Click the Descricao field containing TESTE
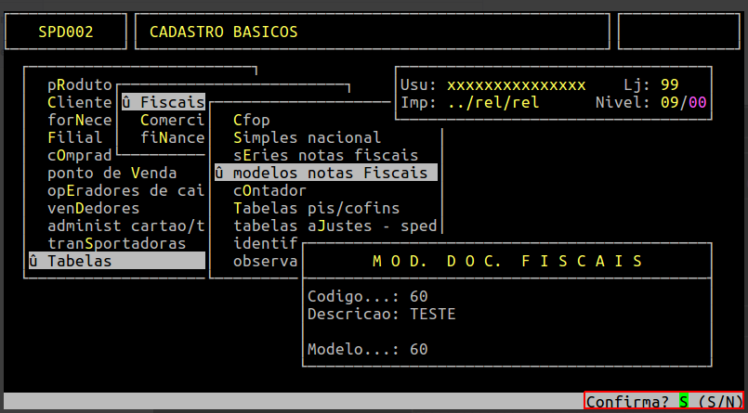 click(432, 315)
